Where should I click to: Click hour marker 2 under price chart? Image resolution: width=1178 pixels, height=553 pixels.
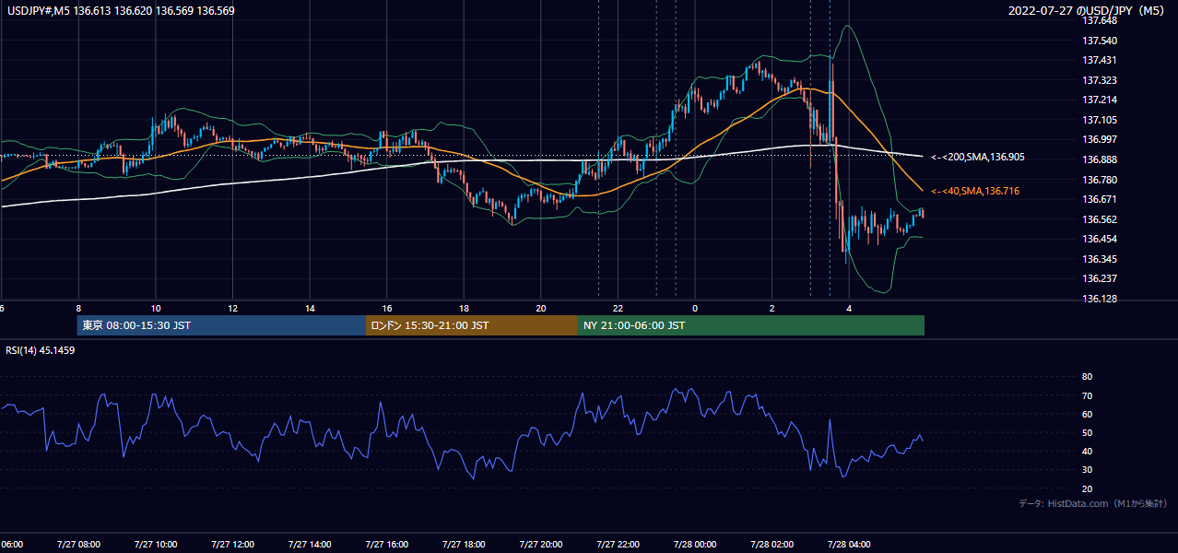772,309
